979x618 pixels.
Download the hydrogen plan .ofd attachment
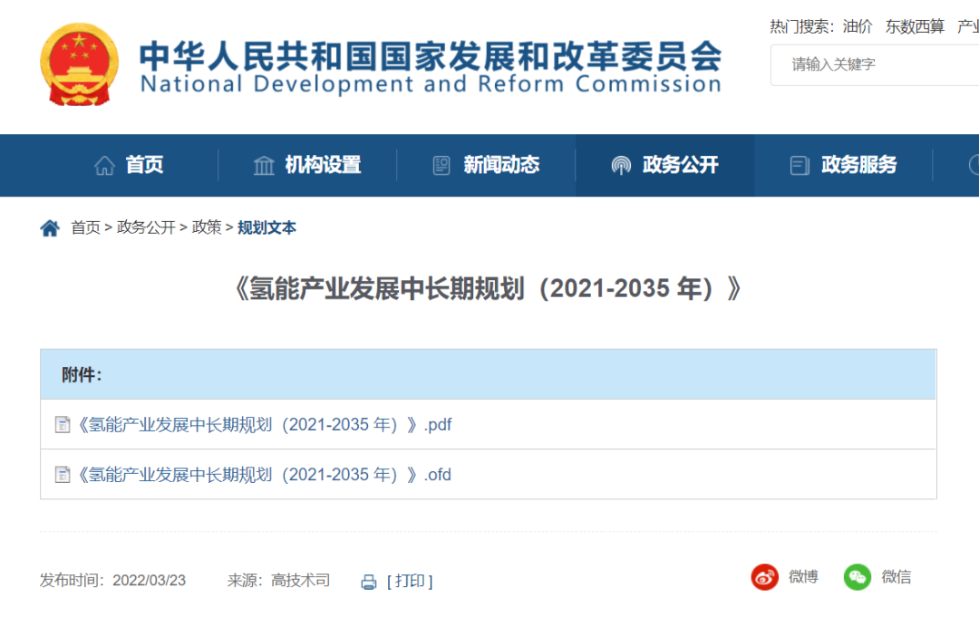click(x=265, y=475)
